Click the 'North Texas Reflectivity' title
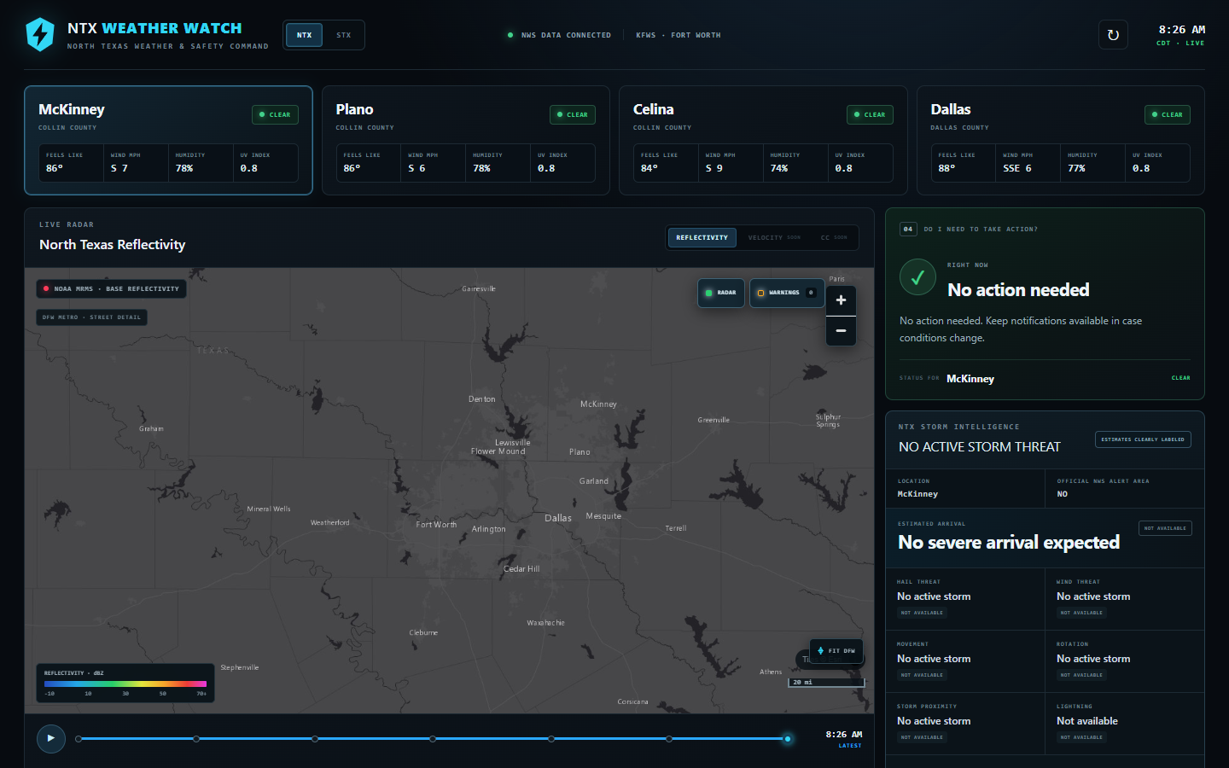This screenshot has width=1229, height=768. click(113, 245)
